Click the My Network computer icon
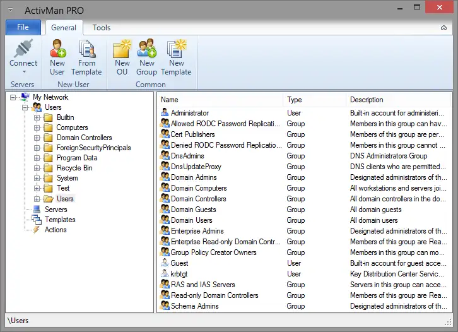 coord(25,97)
